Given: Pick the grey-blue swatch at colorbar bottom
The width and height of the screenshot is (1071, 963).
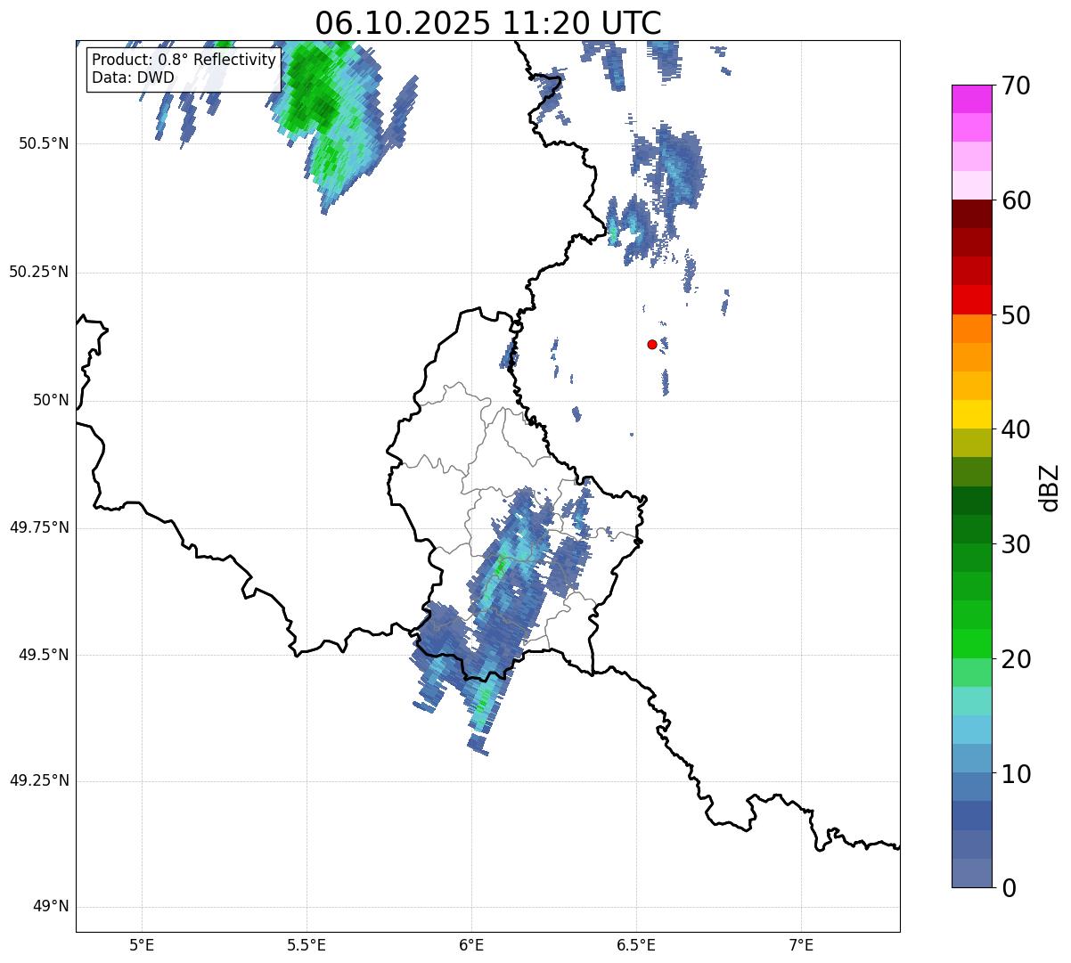Looking at the screenshot, I should click(x=971, y=873).
